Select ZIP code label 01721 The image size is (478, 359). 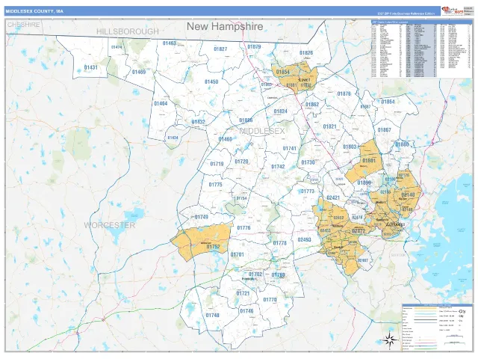click(x=243, y=293)
